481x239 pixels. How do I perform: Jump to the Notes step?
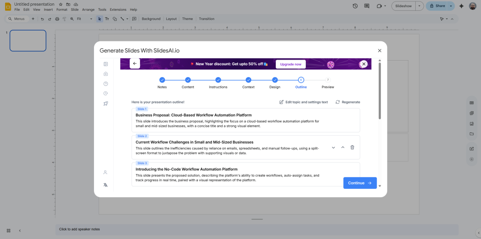pyautogui.click(x=162, y=80)
